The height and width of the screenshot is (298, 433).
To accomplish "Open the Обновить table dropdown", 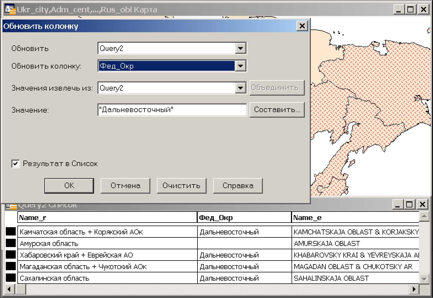I will click(x=240, y=48).
